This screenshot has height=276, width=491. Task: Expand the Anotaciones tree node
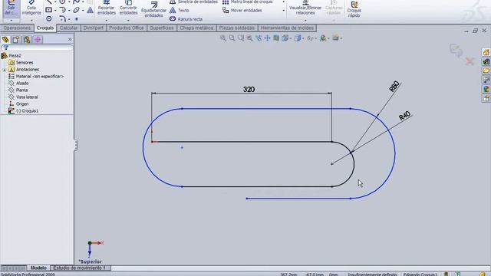(5, 70)
